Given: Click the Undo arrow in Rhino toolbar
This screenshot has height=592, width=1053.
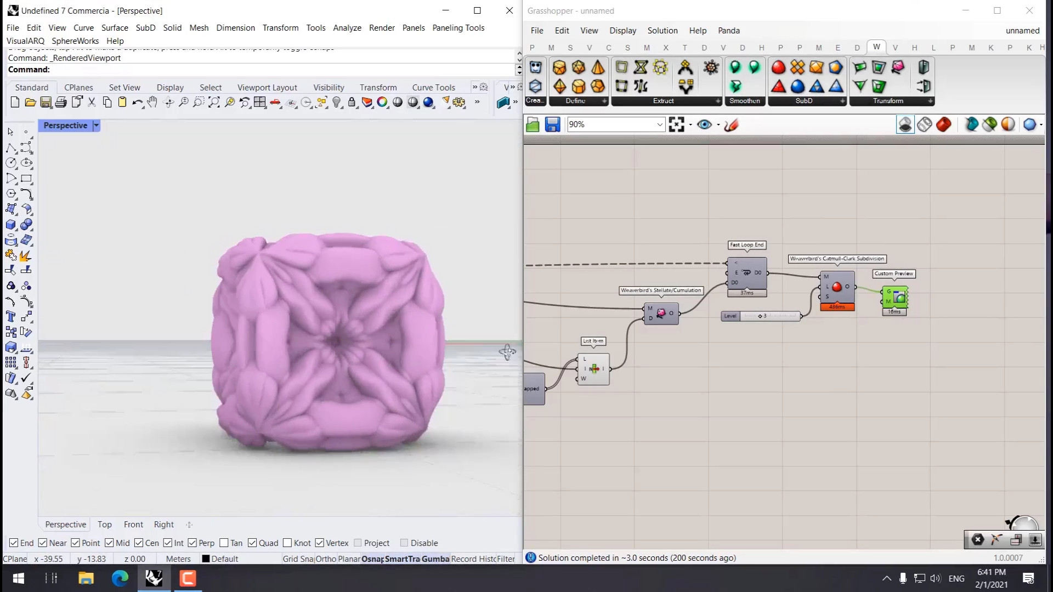Looking at the screenshot, I should [x=137, y=103].
